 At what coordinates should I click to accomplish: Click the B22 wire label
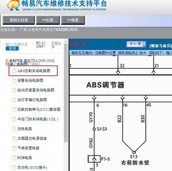pyautogui.click(x=119, y=119)
